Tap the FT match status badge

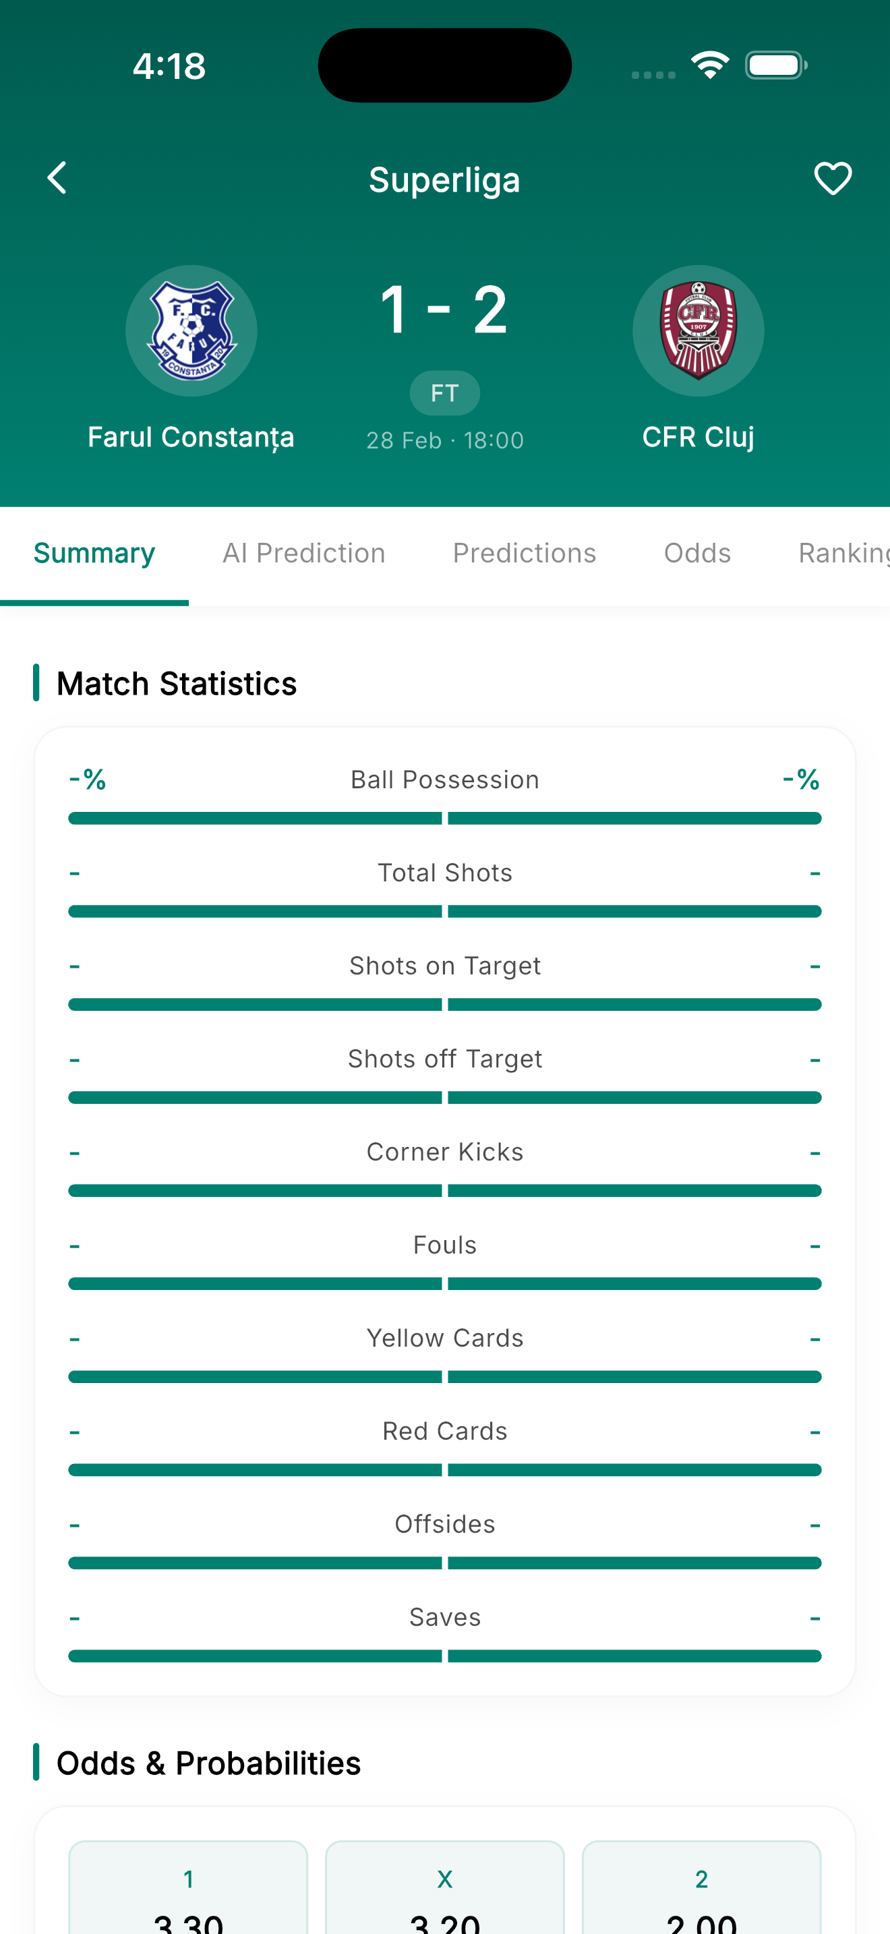click(445, 392)
